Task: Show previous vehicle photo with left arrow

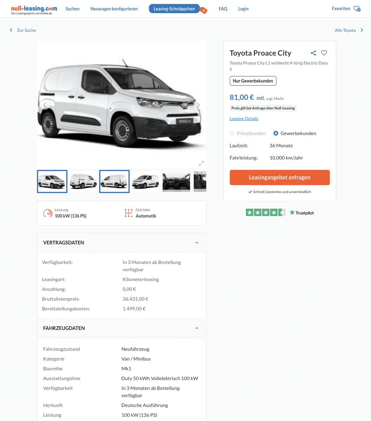Action: [x=45, y=105]
